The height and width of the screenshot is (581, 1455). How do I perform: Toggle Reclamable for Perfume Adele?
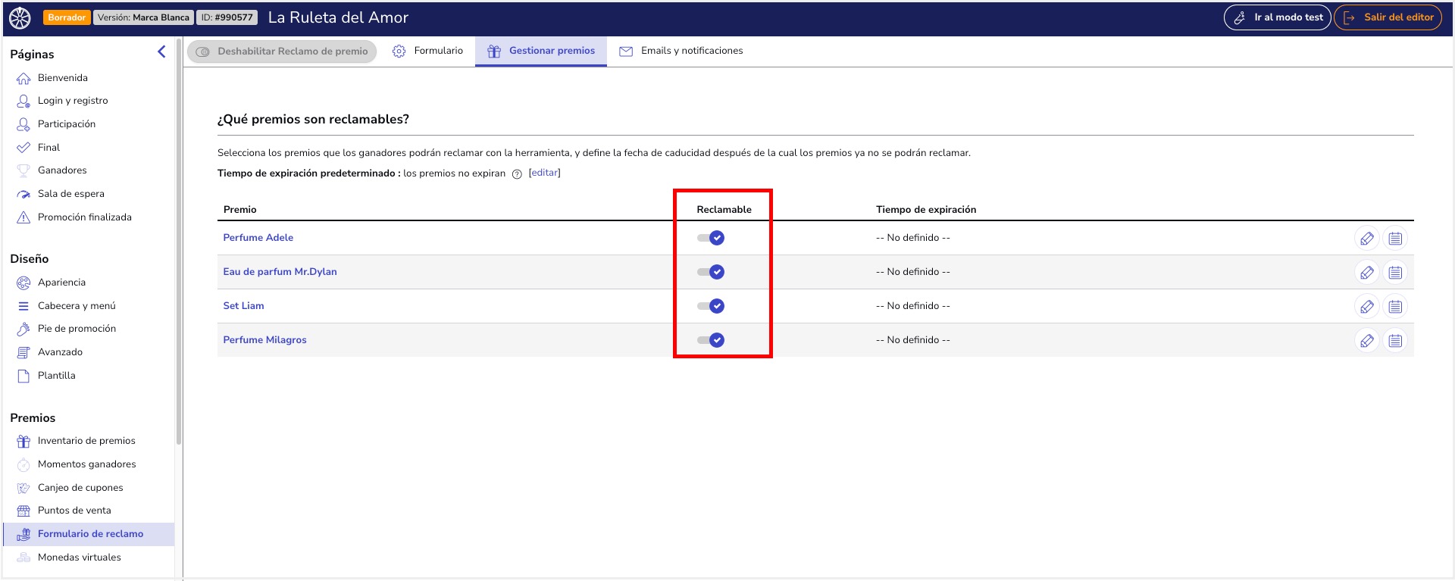tap(711, 238)
